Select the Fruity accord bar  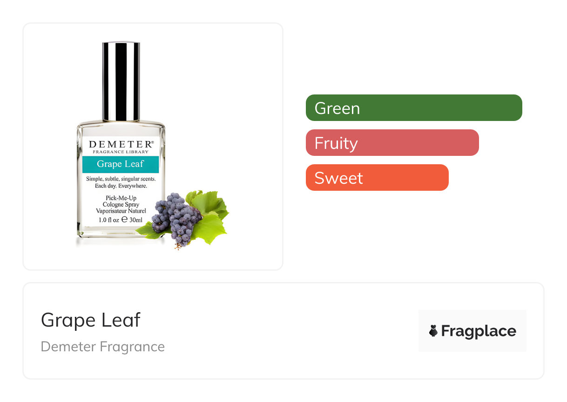pos(392,143)
